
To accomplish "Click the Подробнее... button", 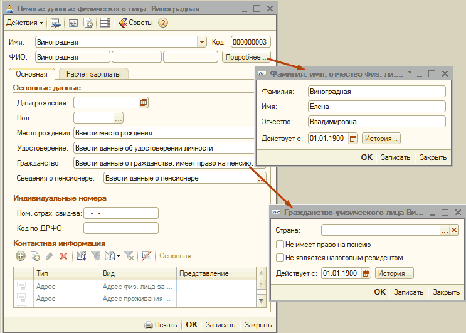I will point(246,57).
